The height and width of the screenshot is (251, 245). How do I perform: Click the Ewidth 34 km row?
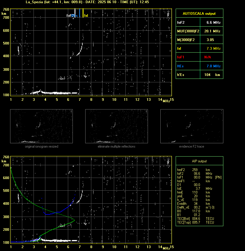pos(194,204)
